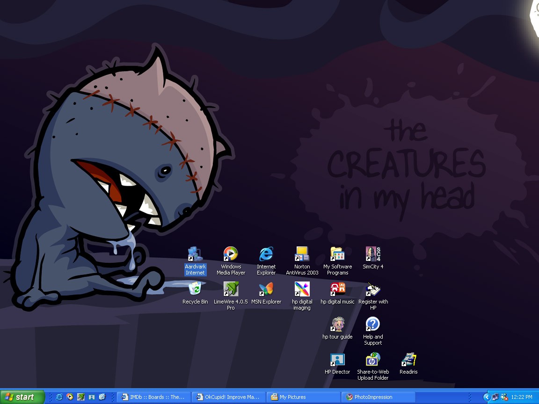Click the network computers tray icon

(x=495, y=397)
